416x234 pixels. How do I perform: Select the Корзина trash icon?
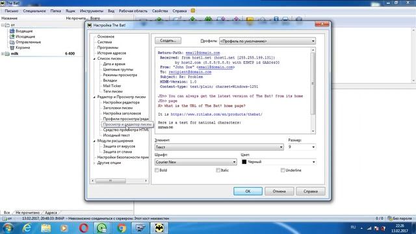12,47
